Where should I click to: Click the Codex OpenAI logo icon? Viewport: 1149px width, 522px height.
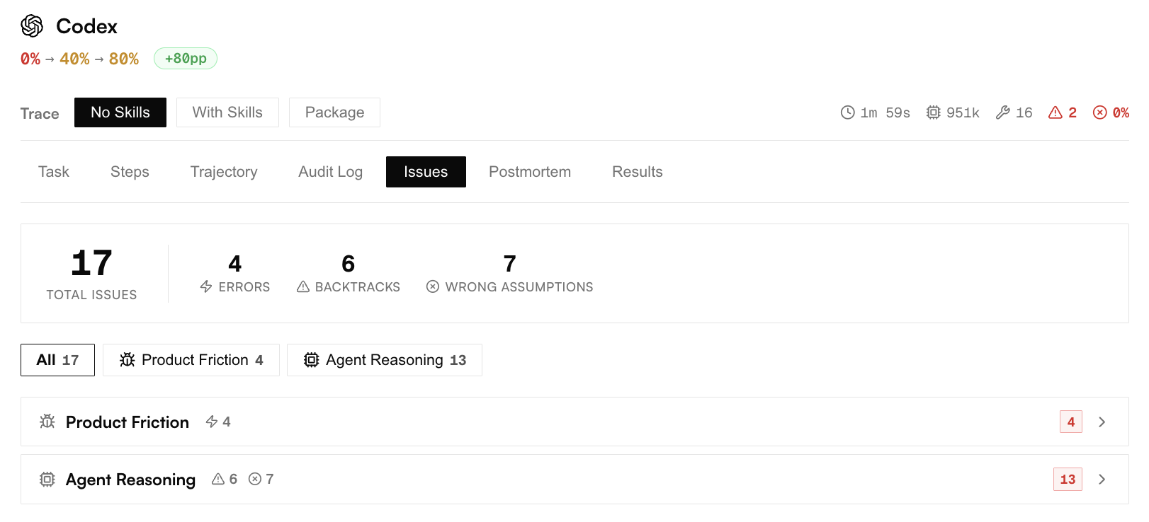(x=32, y=26)
